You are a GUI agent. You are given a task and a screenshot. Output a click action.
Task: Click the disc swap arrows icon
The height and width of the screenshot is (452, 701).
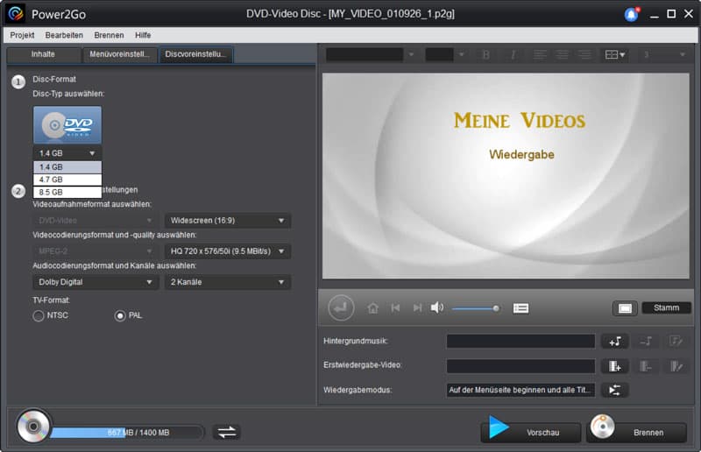pos(226,432)
